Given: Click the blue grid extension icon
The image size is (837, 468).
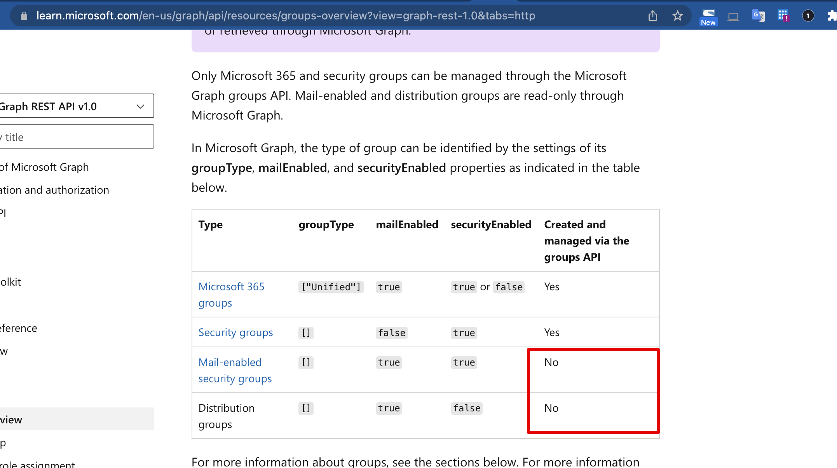Looking at the screenshot, I should [x=783, y=16].
